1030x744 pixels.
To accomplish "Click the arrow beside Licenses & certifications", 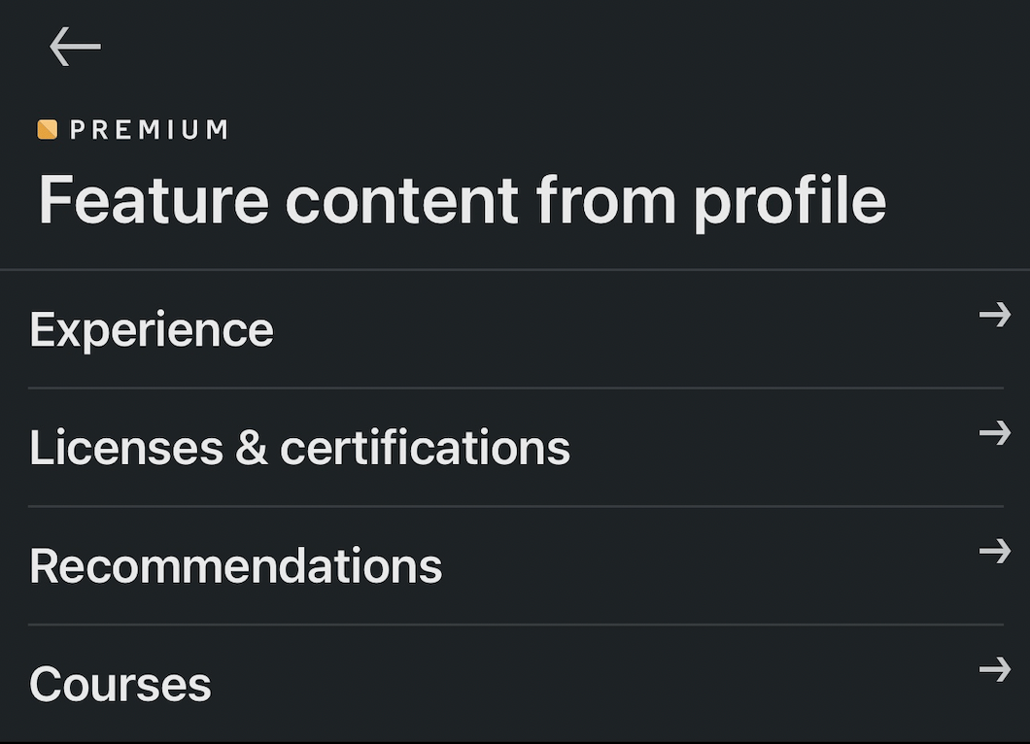I will coord(994,433).
